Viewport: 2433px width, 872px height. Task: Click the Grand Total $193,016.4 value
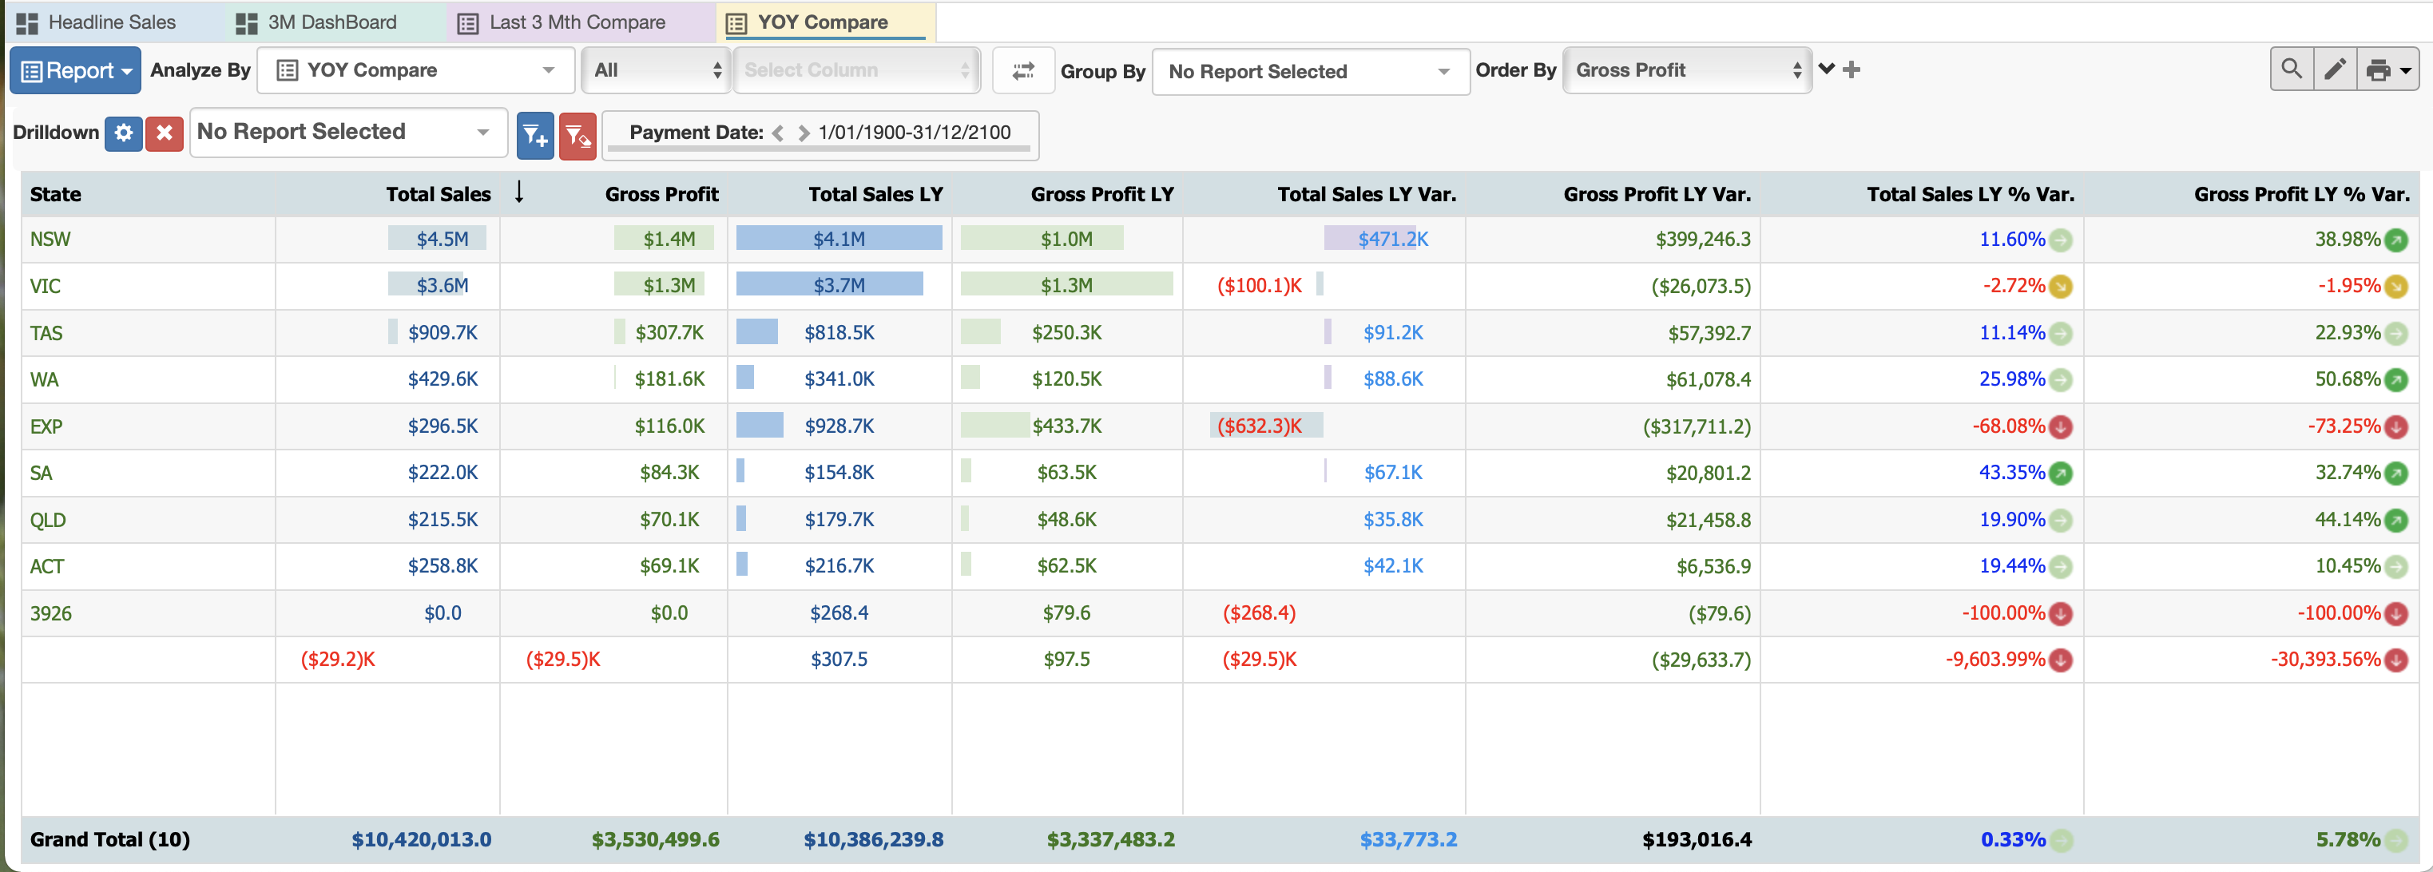click(1697, 840)
